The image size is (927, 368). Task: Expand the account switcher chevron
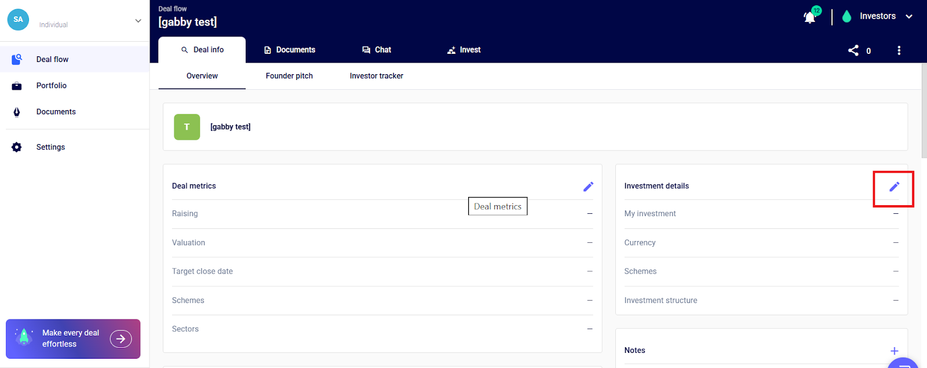point(138,21)
